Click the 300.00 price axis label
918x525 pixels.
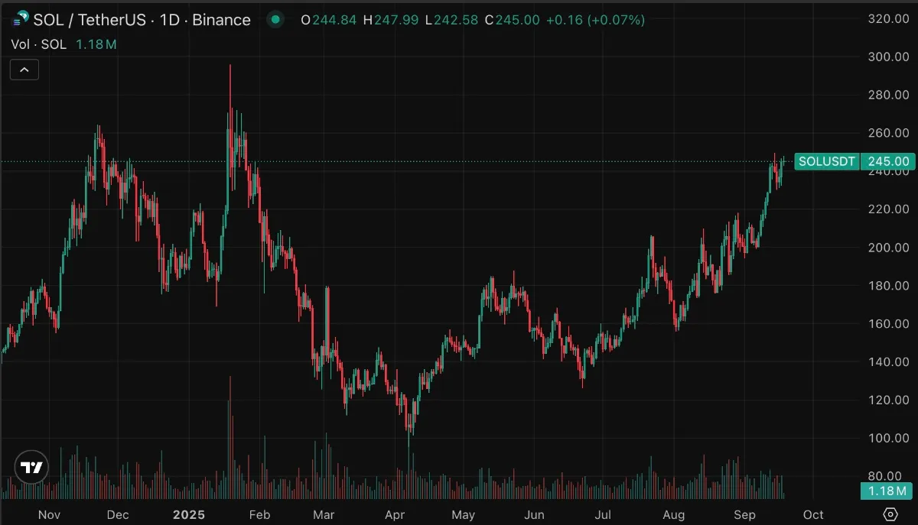point(887,57)
